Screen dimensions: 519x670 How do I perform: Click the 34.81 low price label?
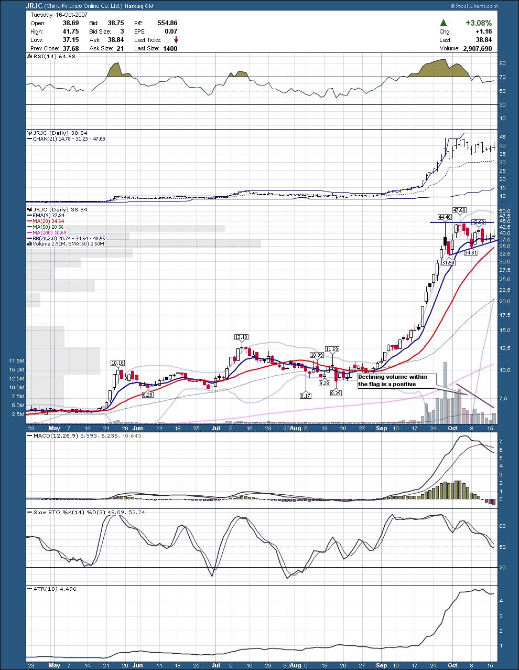[x=471, y=252]
